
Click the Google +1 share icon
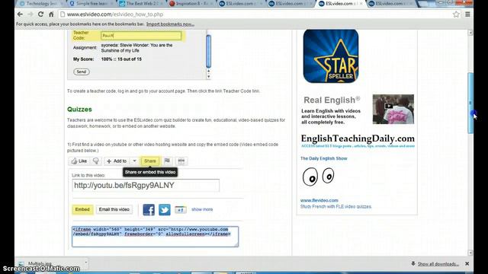[181, 210]
